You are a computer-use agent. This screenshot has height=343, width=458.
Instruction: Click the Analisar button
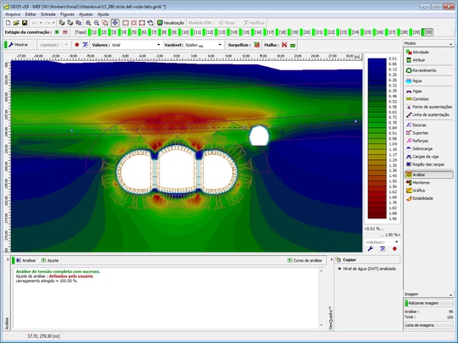pyautogui.click(x=26, y=261)
